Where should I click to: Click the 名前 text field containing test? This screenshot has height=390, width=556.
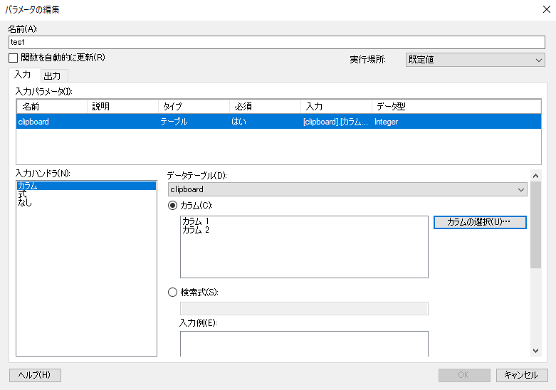point(277,42)
